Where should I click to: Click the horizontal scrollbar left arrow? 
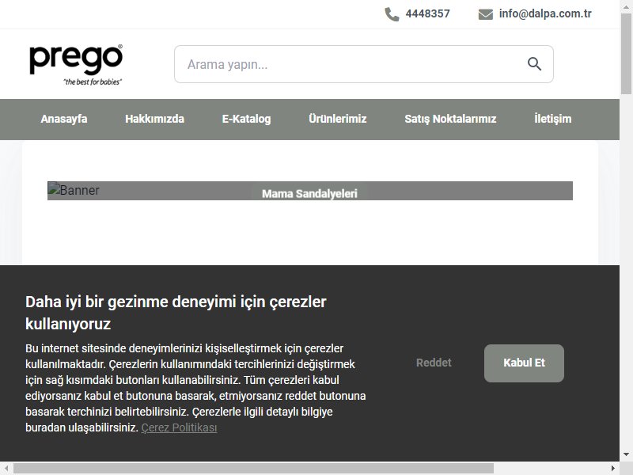point(6,469)
